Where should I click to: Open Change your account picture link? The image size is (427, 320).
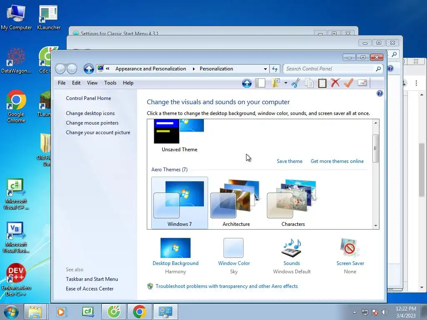pos(98,132)
